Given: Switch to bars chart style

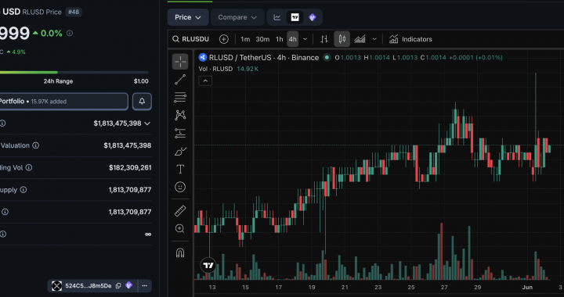Looking at the screenshot, I should click(x=324, y=39).
